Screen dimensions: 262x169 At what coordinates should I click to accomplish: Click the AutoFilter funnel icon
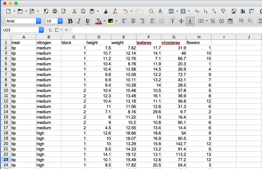coord(223,11)
